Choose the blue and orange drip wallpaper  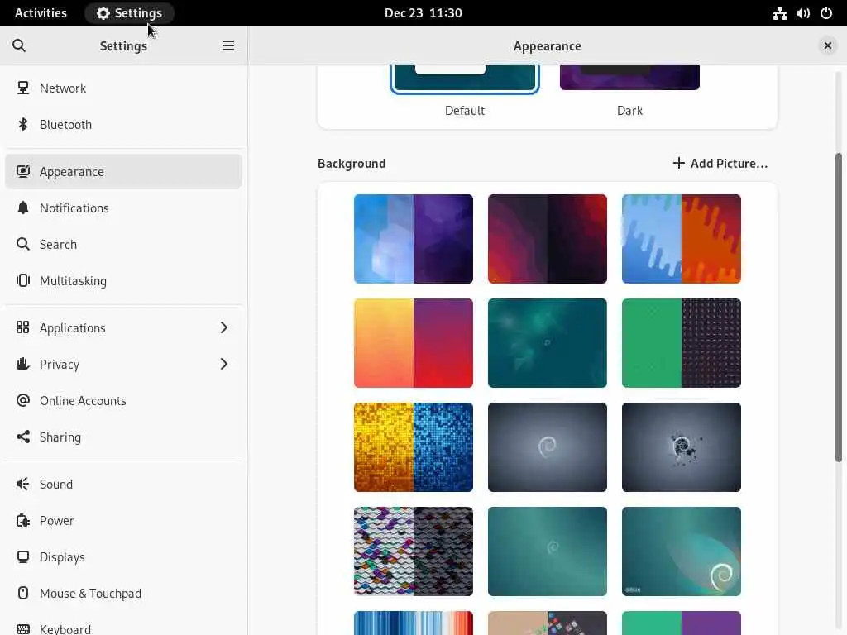(x=682, y=239)
